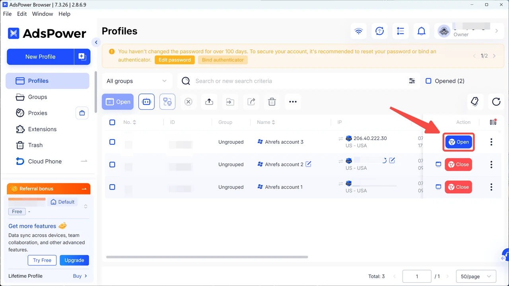Sort by the Name column arrows

click(x=273, y=122)
